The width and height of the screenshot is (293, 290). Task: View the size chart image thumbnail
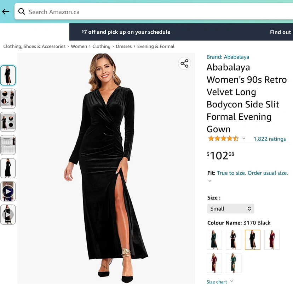(8, 145)
